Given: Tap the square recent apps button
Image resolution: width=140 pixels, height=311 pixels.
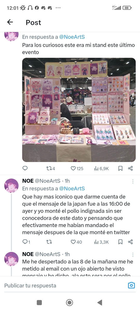Looking at the screenshot, I should (x=39, y=302).
